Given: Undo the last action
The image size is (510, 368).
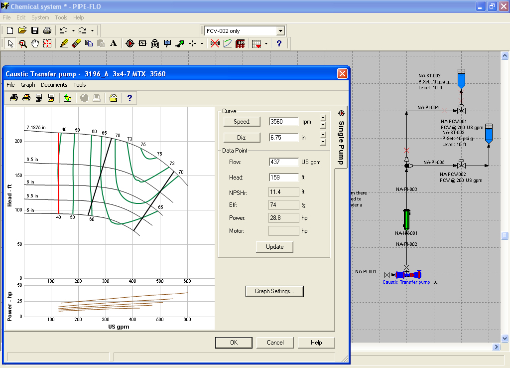Looking at the screenshot, I should (64, 30).
